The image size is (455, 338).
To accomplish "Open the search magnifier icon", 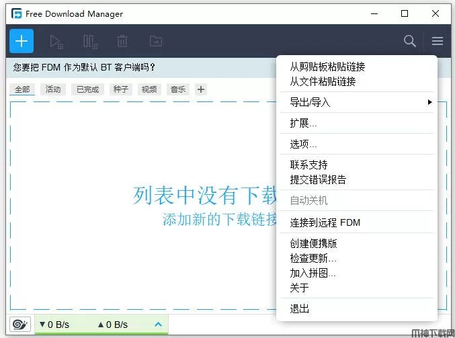I will point(410,41).
